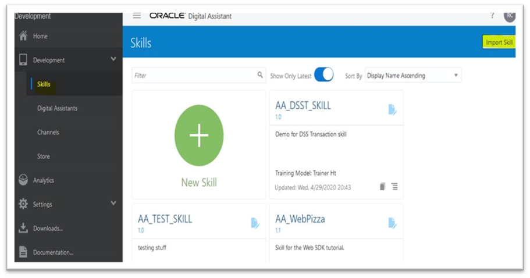Screen dimensions: 530x278
Task: Open the hamburger navigation menu
Action: (137, 16)
